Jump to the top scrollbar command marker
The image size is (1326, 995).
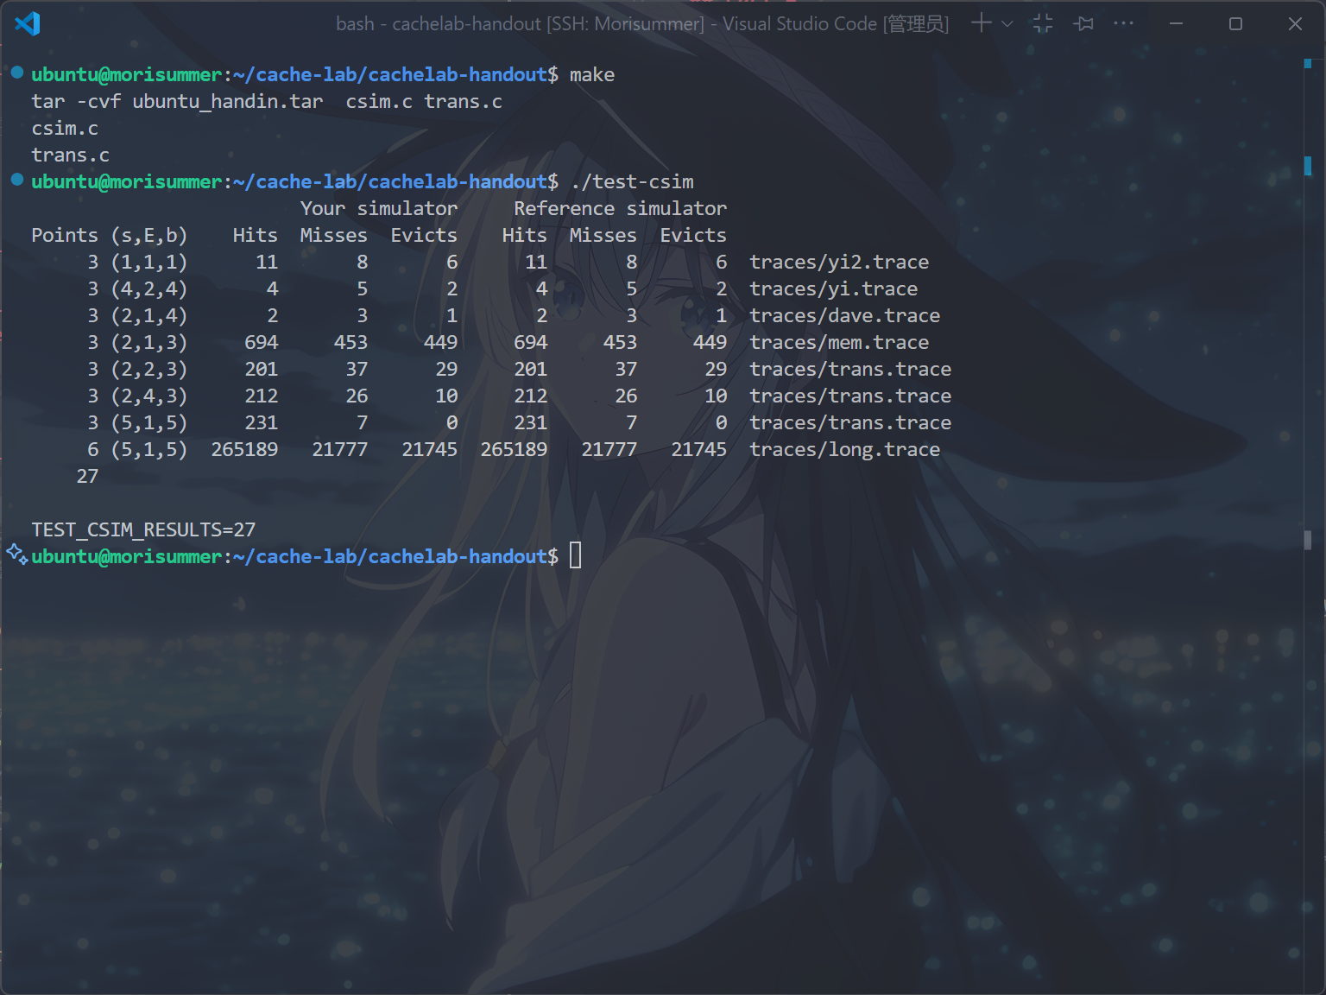[x=1308, y=63]
